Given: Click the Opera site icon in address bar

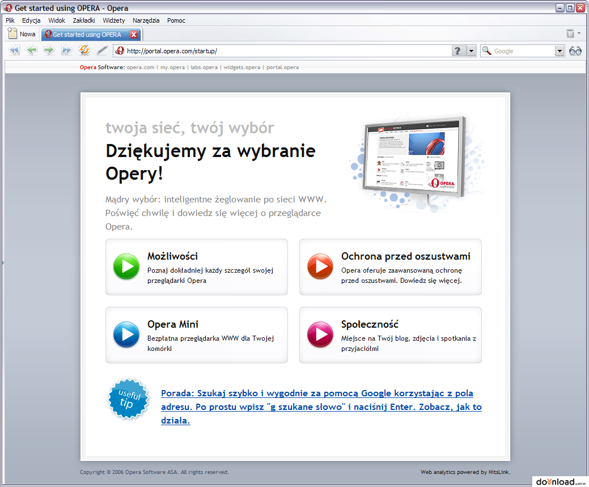Looking at the screenshot, I should point(120,50).
